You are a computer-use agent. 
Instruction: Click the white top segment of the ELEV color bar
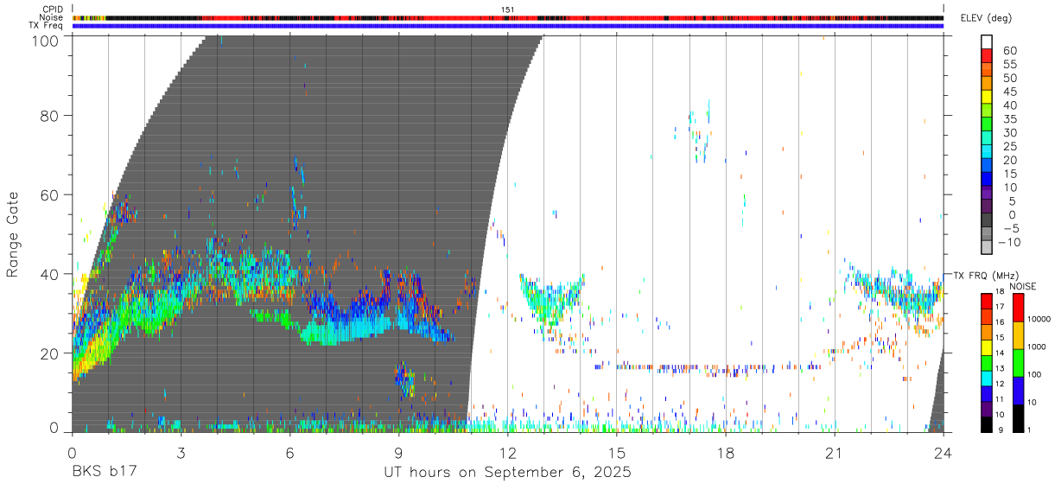(988, 41)
